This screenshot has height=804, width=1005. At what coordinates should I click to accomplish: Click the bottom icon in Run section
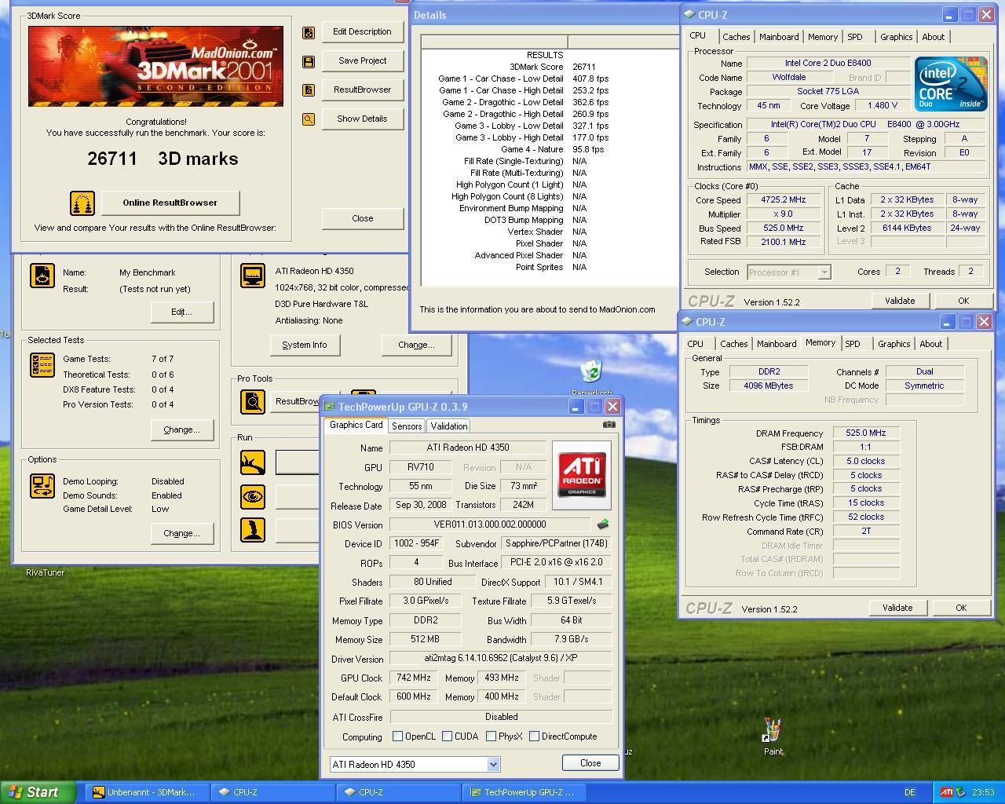coord(253,530)
